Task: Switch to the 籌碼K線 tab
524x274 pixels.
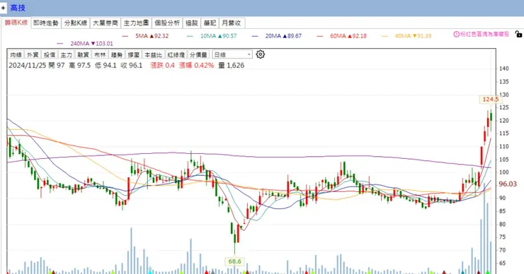Action: click(x=16, y=23)
